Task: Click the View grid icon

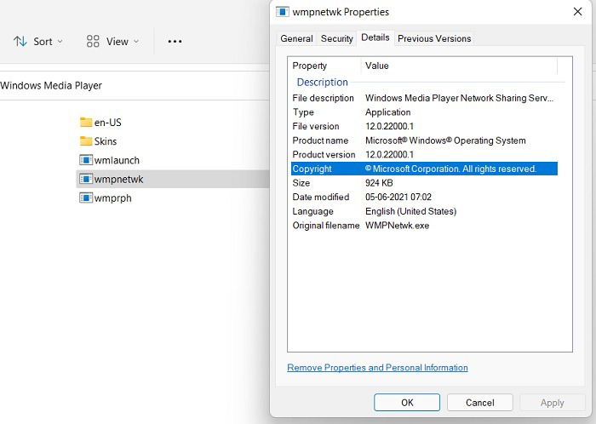Action: click(x=93, y=41)
